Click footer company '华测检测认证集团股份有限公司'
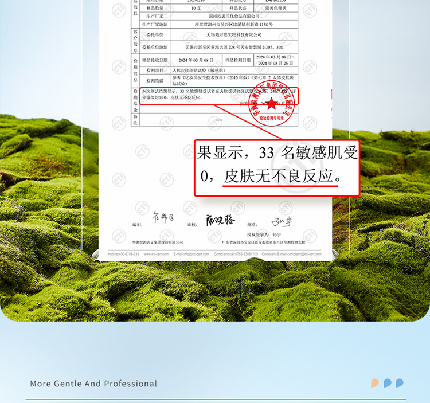 coord(158,242)
